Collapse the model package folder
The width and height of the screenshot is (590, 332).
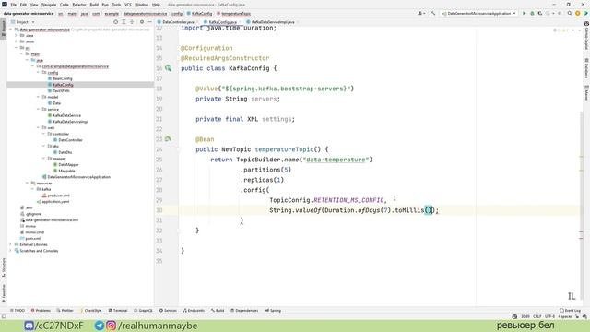[38, 97]
